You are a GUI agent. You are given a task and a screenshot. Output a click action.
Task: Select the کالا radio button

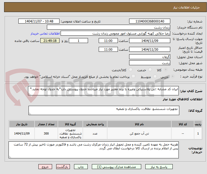[166, 70]
